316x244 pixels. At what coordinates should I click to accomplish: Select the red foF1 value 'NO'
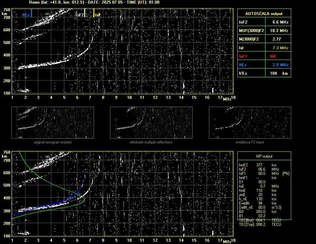click(x=273, y=56)
